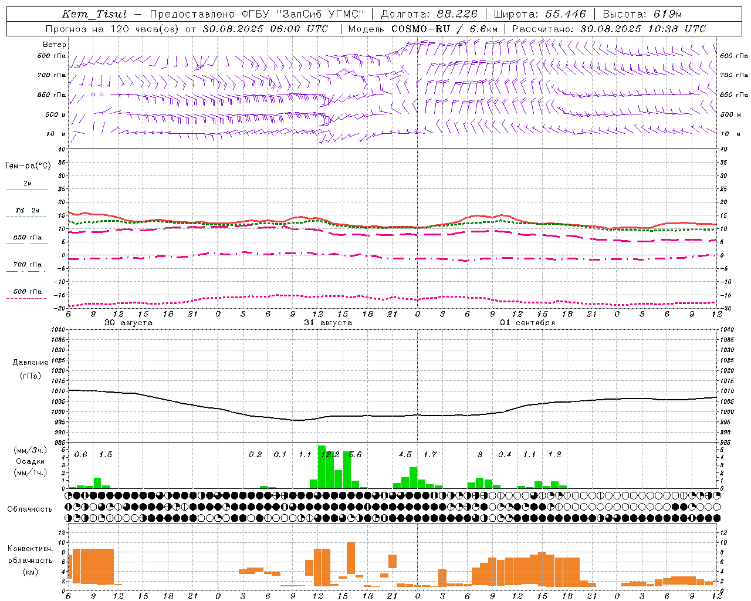The image size is (751, 601).
Task: Click the Широта: 55.446 value
Action: pyautogui.click(x=540, y=14)
